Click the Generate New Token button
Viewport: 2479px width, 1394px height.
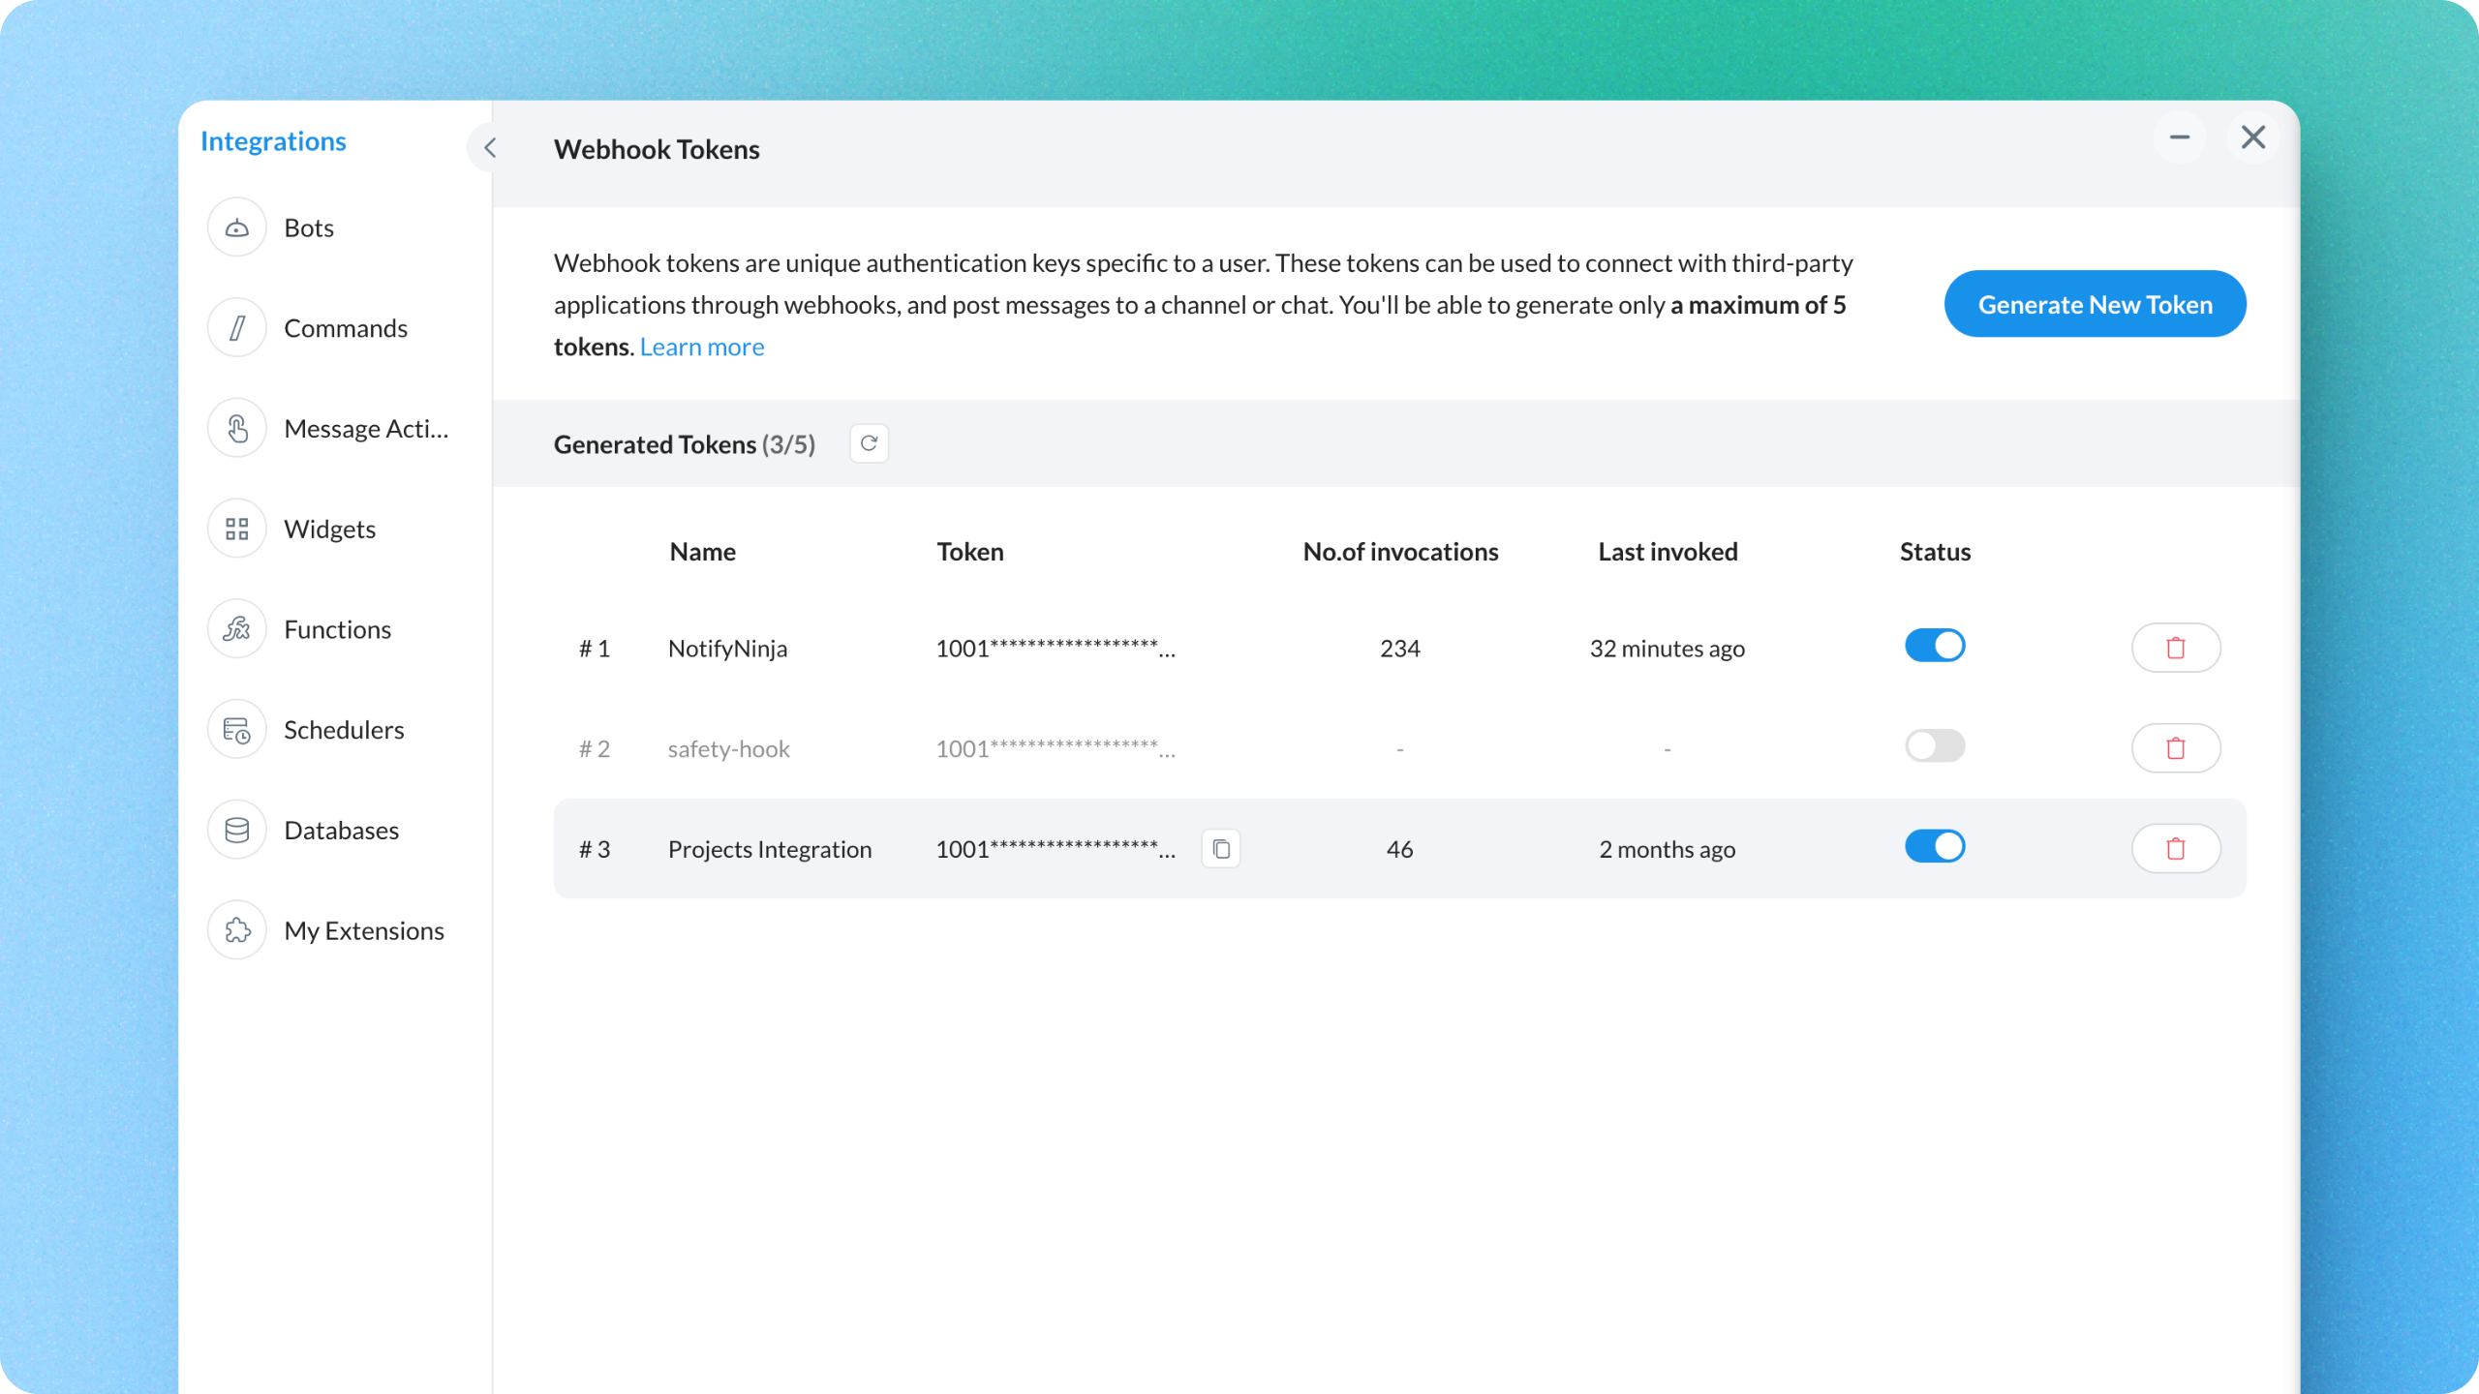coord(2095,304)
